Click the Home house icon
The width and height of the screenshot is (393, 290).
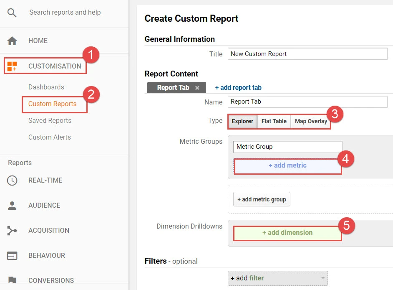click(x=12, y=41)
